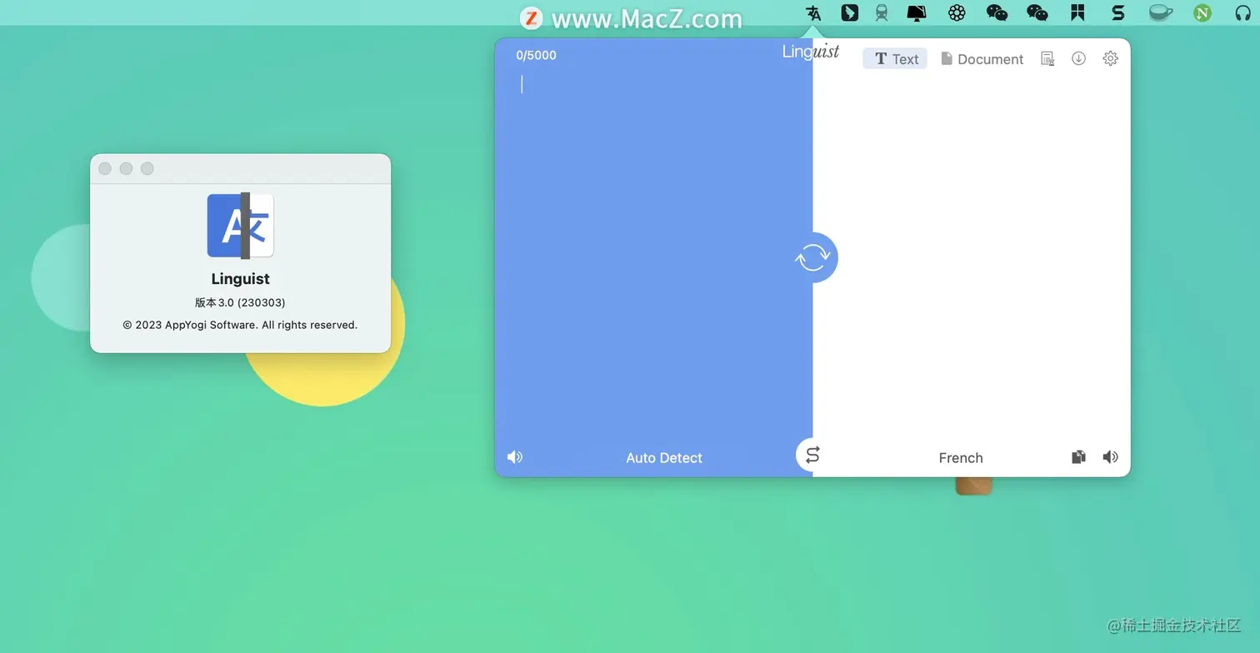Click the train menu bar icon

pos(881,12)
